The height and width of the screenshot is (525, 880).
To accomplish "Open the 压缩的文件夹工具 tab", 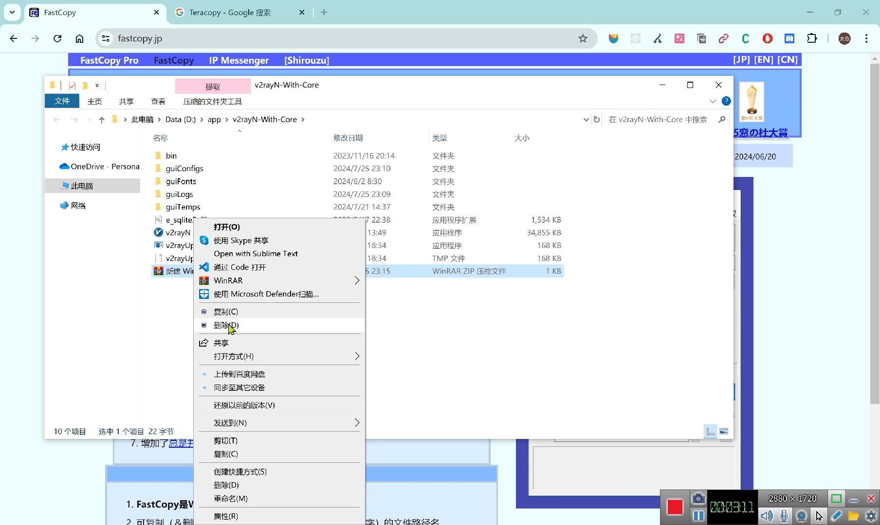I will tap(212, 102).
